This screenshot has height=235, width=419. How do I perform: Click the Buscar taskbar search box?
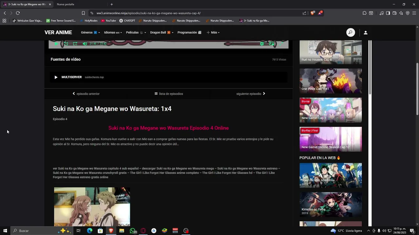pos(42,231)
